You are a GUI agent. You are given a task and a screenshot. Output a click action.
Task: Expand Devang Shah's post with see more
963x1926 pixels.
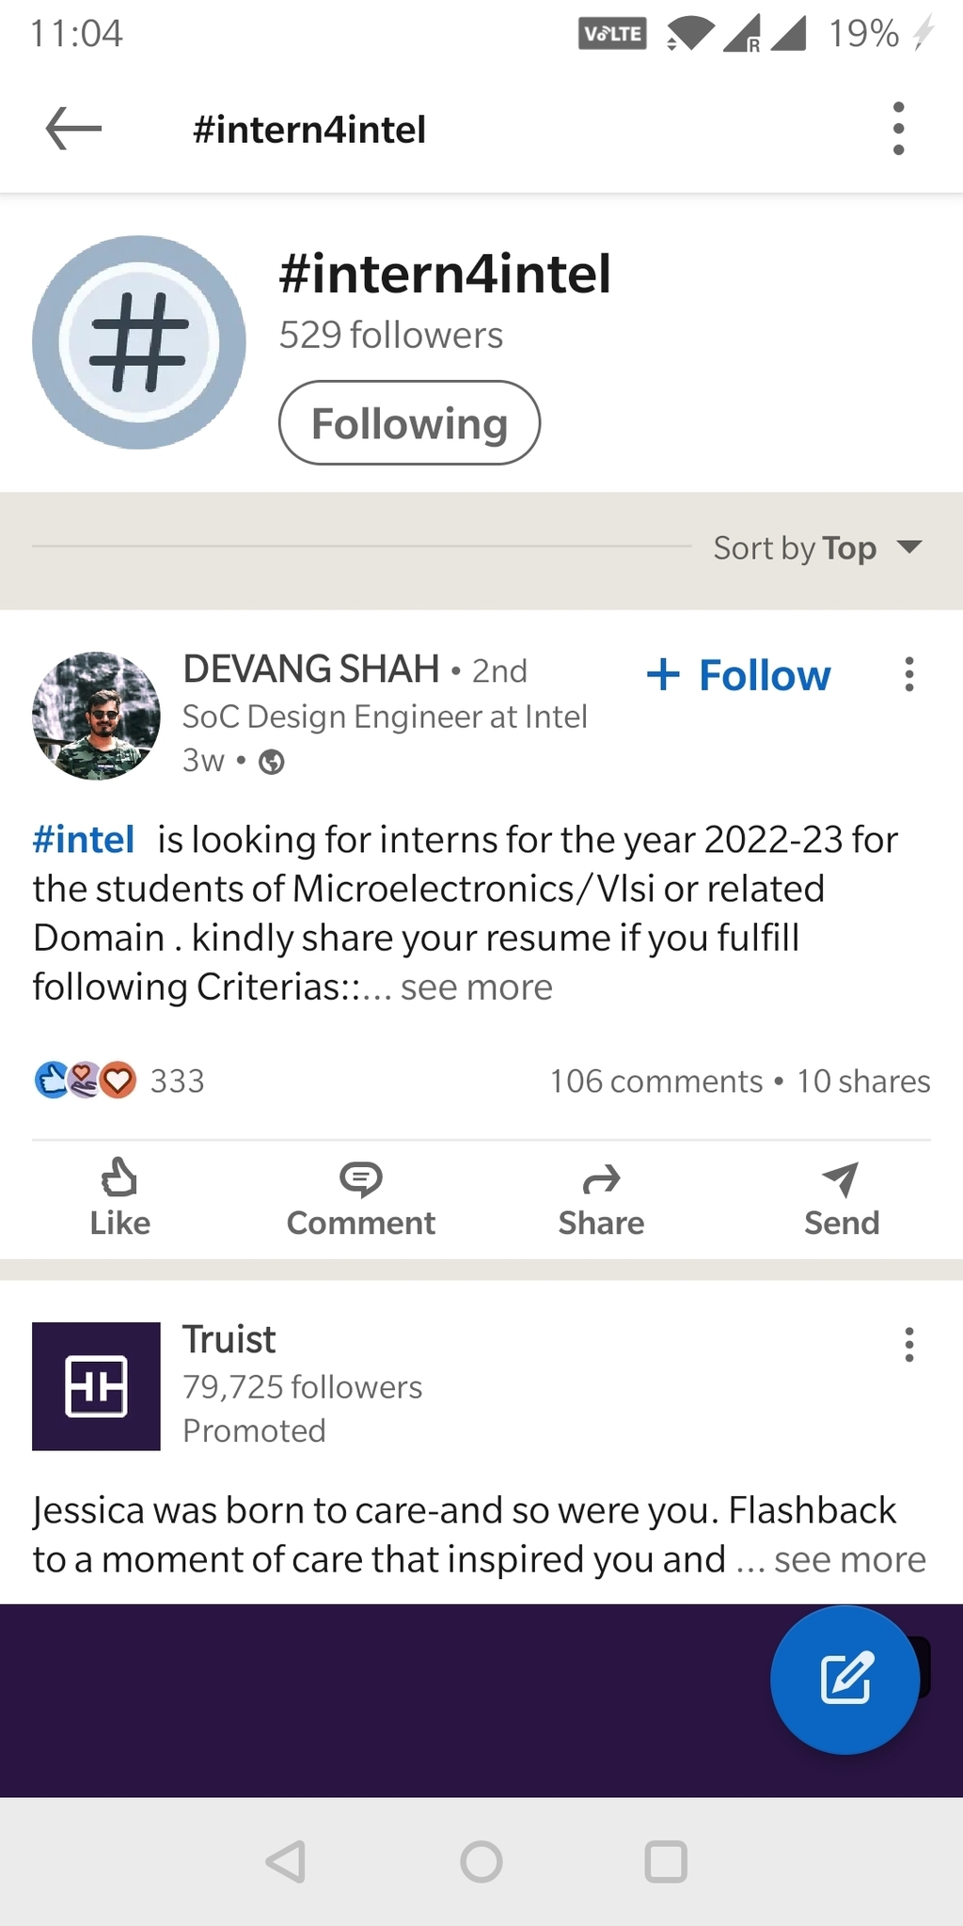click(476, 987)
